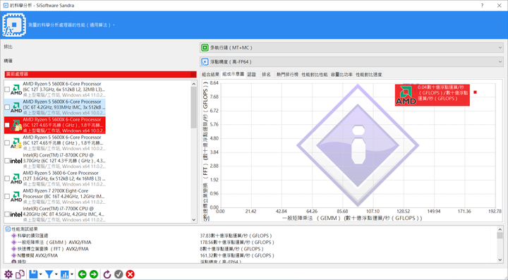Click the blue floating point precision icon
The height and width of the screenshot is (280, 508).
pyautogui.click(x=205, y=61)
